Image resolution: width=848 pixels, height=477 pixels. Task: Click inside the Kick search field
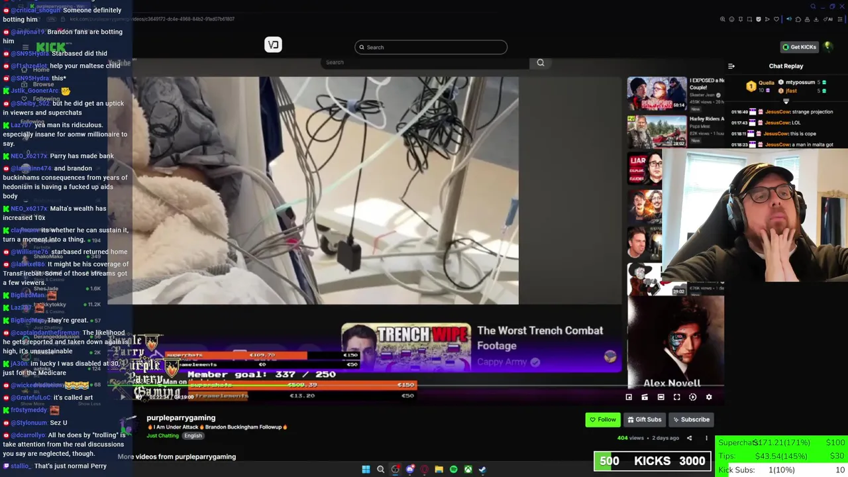coord(431,47)
